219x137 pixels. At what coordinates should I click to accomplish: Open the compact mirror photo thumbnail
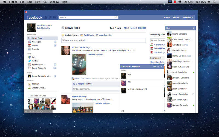(79, 64)
